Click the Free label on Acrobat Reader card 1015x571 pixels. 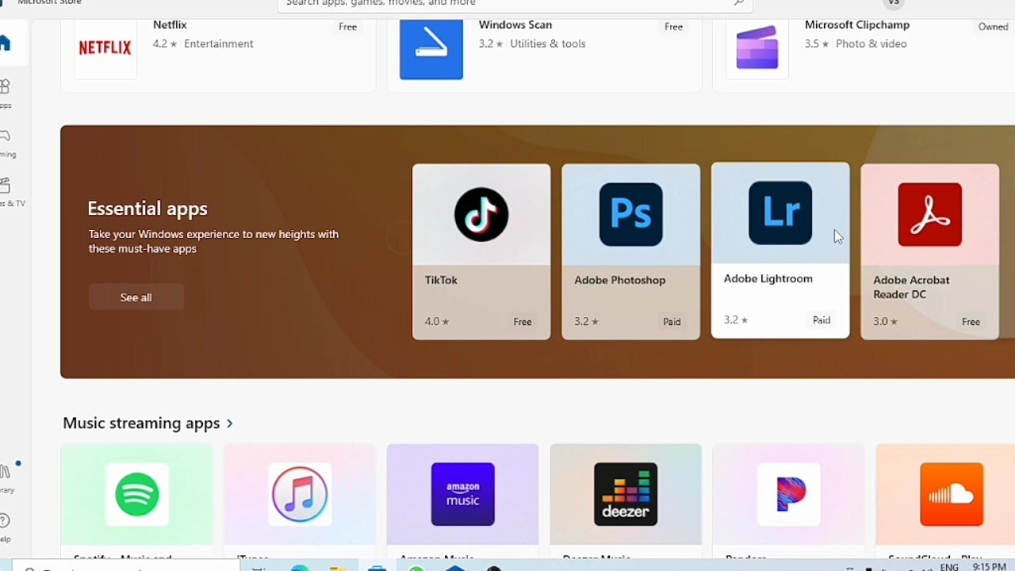(971, 322)
